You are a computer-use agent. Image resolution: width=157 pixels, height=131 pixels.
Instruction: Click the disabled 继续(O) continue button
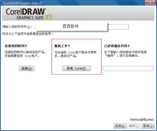click(x=134, y=126)
